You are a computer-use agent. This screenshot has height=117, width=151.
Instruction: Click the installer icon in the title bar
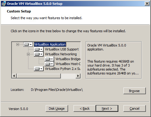[4, 4]
